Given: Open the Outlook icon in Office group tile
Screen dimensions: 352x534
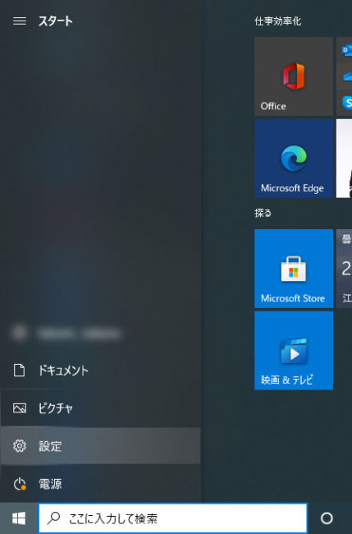Looking at the screenshot, I should point(346,50).
